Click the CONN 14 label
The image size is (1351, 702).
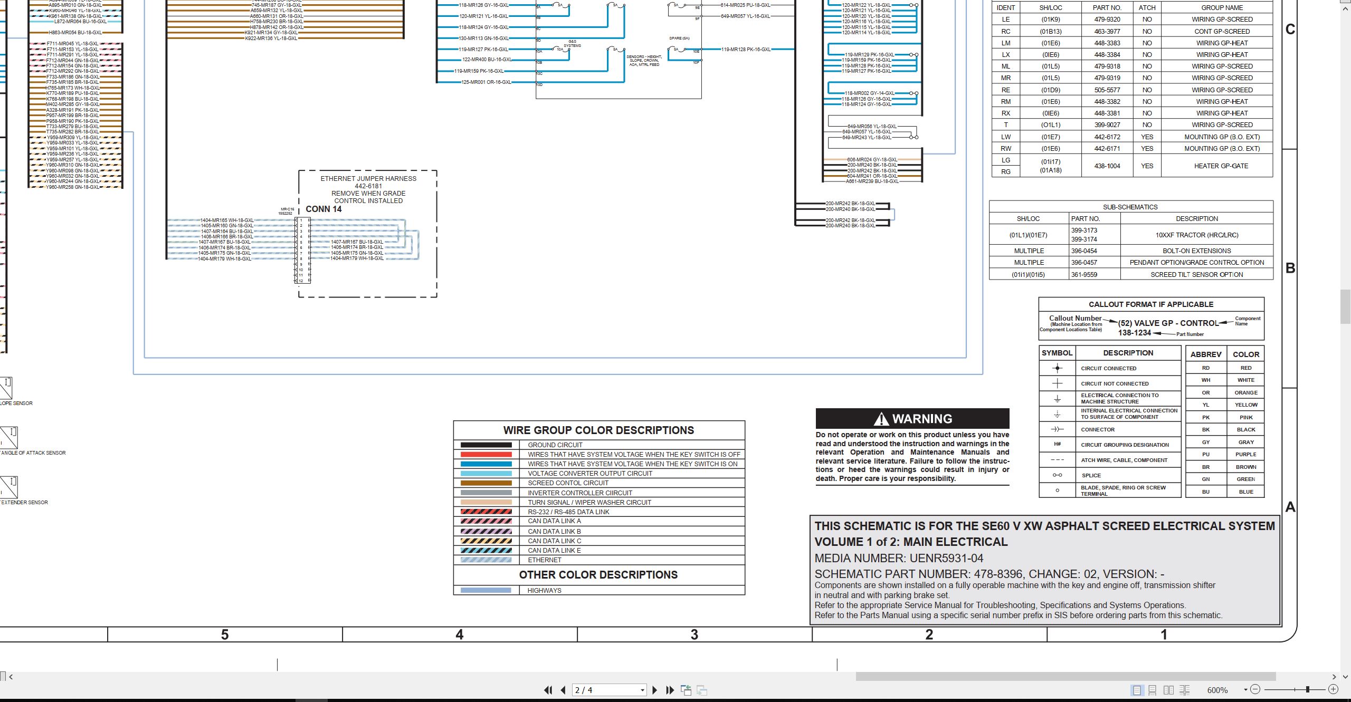(x=324, y=209)
